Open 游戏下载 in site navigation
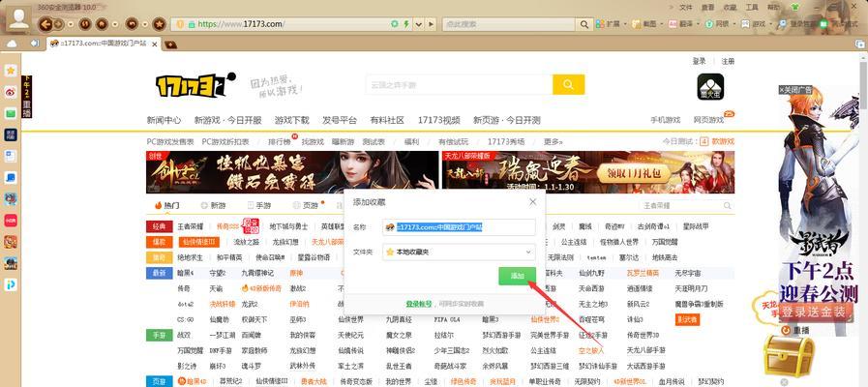 292,120
